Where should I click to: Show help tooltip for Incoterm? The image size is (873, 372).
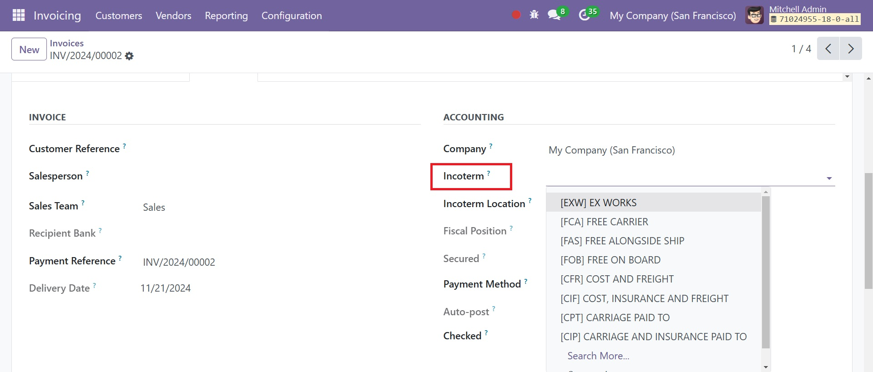pyautogui.click(x=489, y=173)
